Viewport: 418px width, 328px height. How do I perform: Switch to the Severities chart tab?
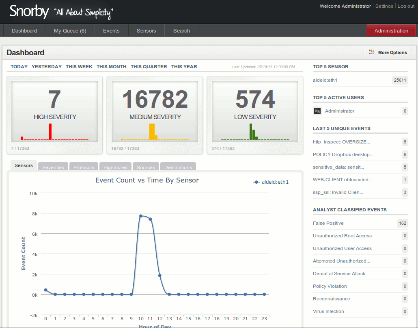click(53, 167)
